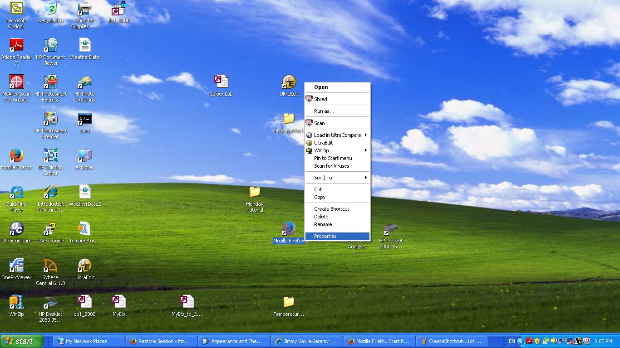The width and height of the screenshot is (620, 348).
Task: Select Create Shortcut in context menu
Action: (331, 209)
